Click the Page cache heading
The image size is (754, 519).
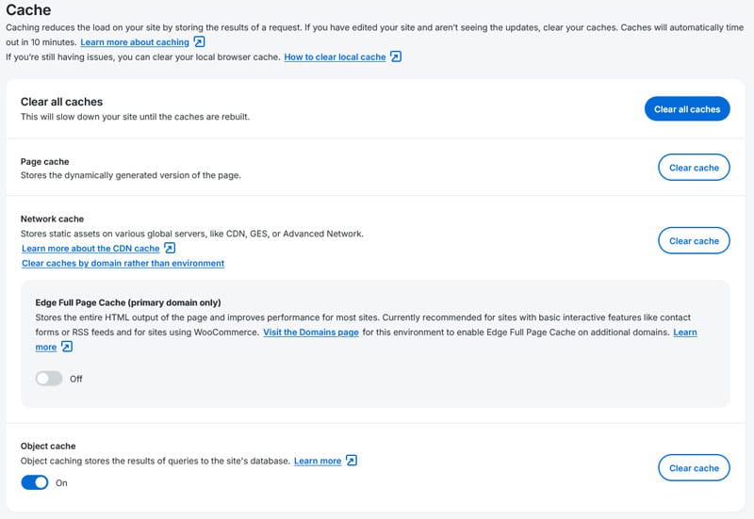tap(44, 161)
